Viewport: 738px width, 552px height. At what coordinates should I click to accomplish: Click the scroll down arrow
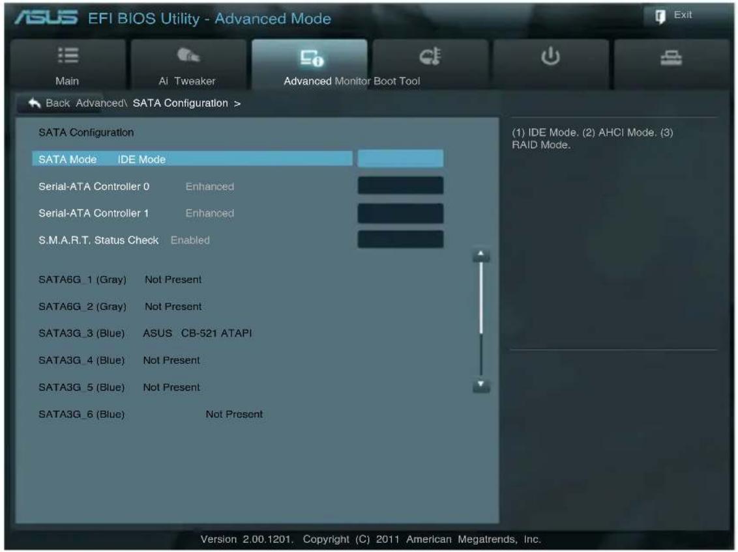(480, 385)
